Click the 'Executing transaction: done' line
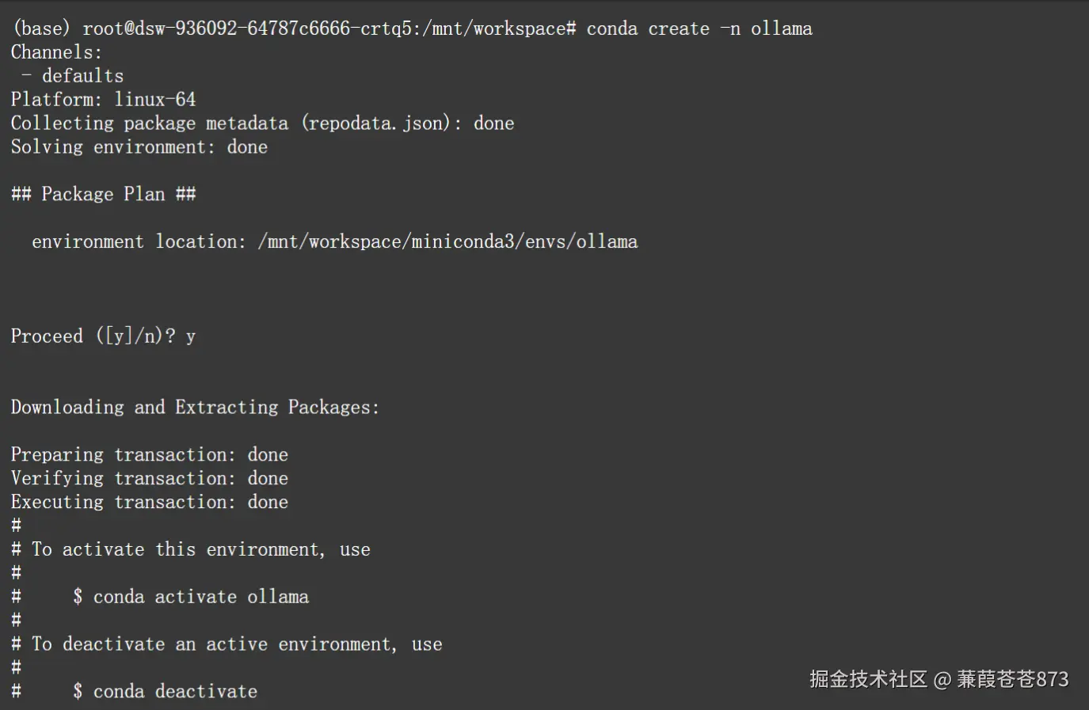The image size is (1089, 710). [149, 503]
